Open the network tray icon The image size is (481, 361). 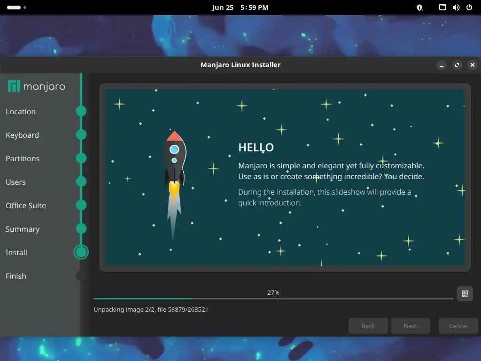(x=442, y=8)
